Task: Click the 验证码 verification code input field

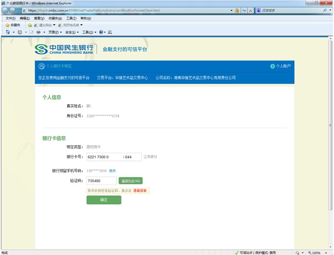Action: coord(101,181)
